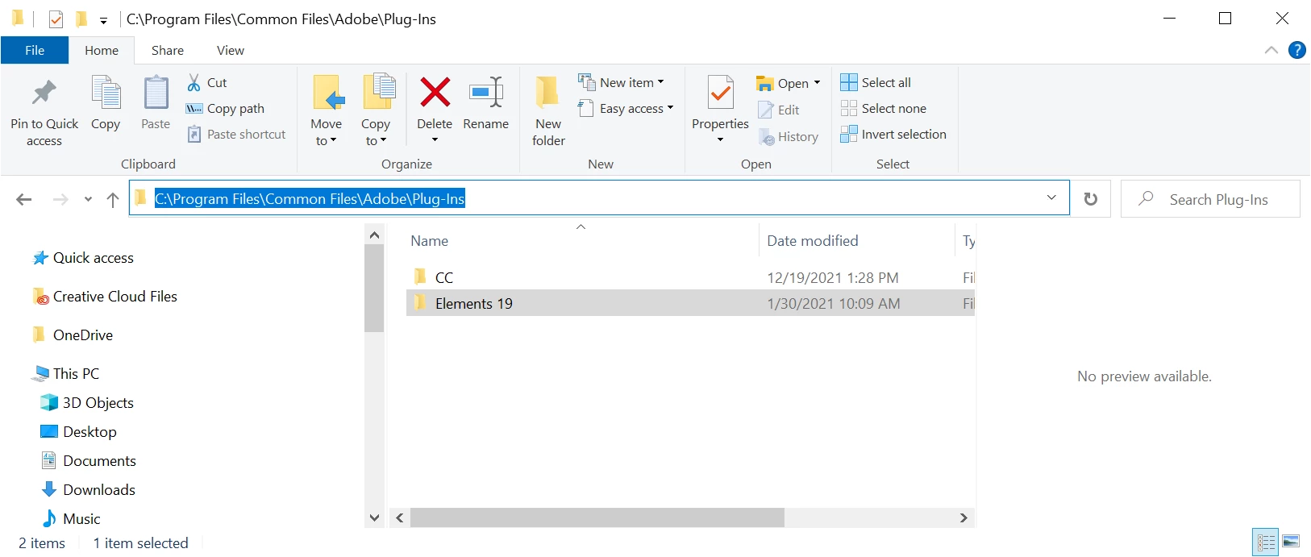Switch to Details view icon in status bar
Viewport: 1311px width, 557px height.
[1266, 542]
